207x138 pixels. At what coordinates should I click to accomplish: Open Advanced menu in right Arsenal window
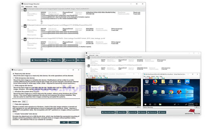pos(92,55)
